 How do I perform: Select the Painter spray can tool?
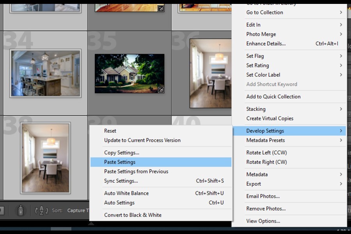20,211
